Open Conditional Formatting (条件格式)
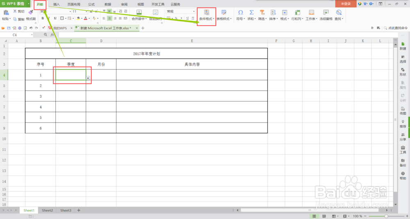 tap(206, 15)
